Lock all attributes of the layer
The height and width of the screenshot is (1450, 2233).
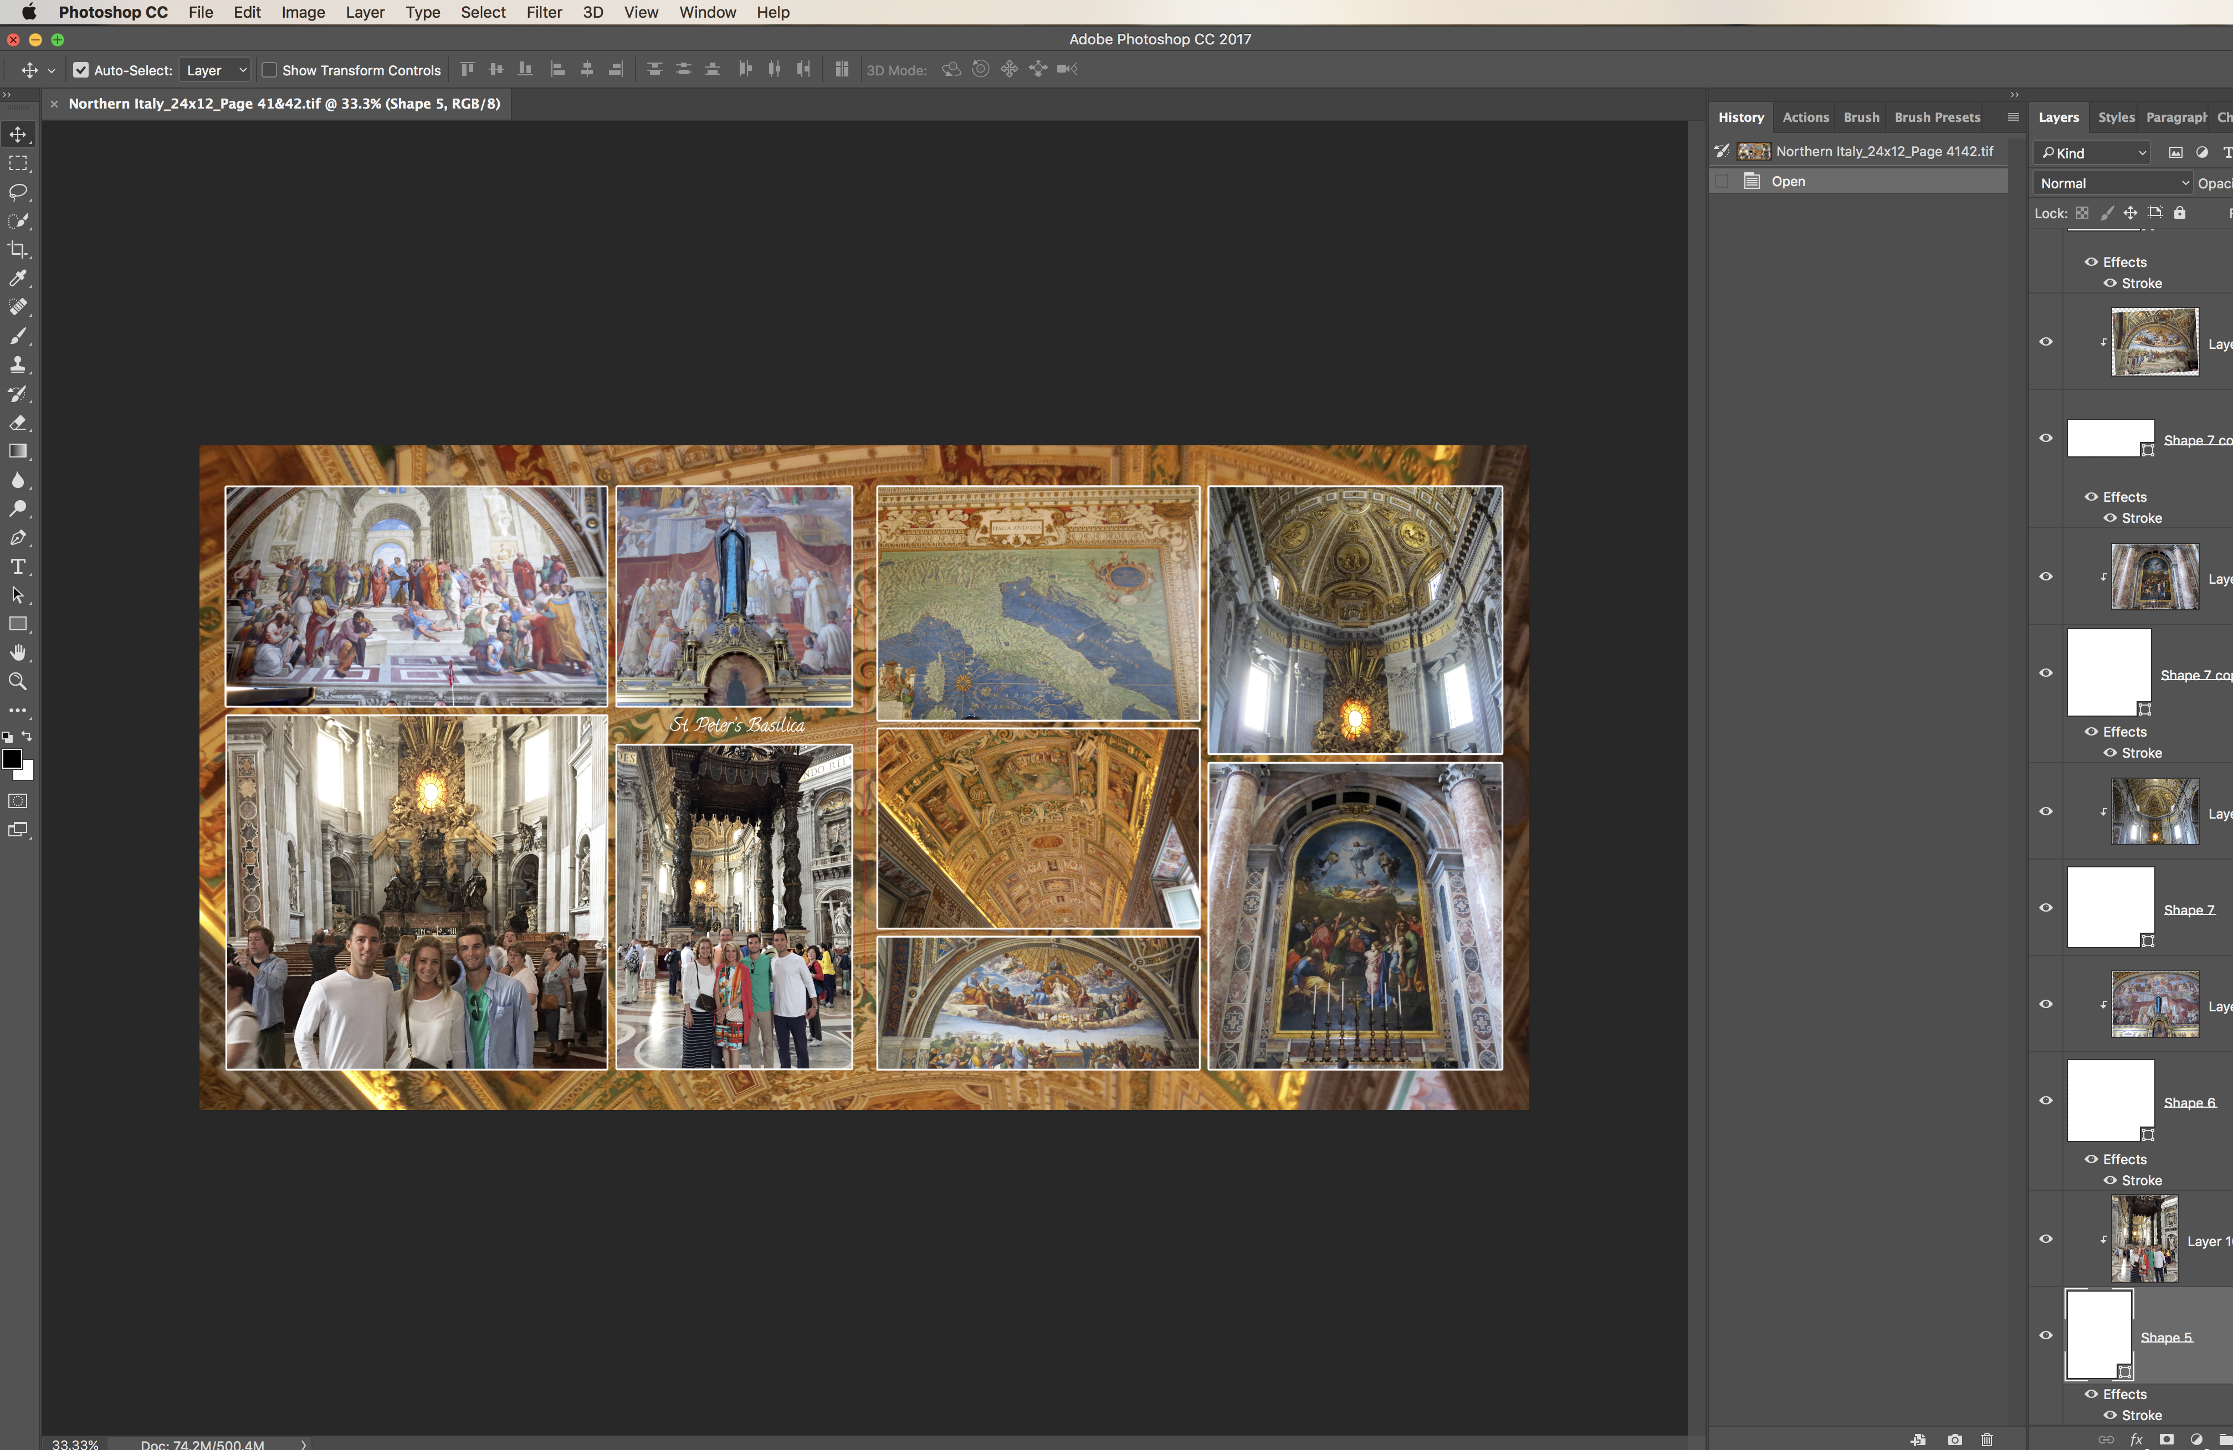(x=2179, y=213)
